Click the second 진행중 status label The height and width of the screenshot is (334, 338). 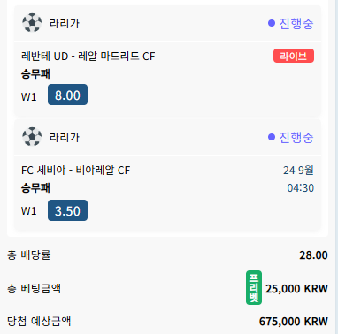click(x=296, y=137)
